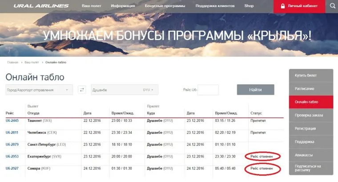Select Проверка заказа in sidebar
The image size is (338, 182).
[x=310, y=115]
